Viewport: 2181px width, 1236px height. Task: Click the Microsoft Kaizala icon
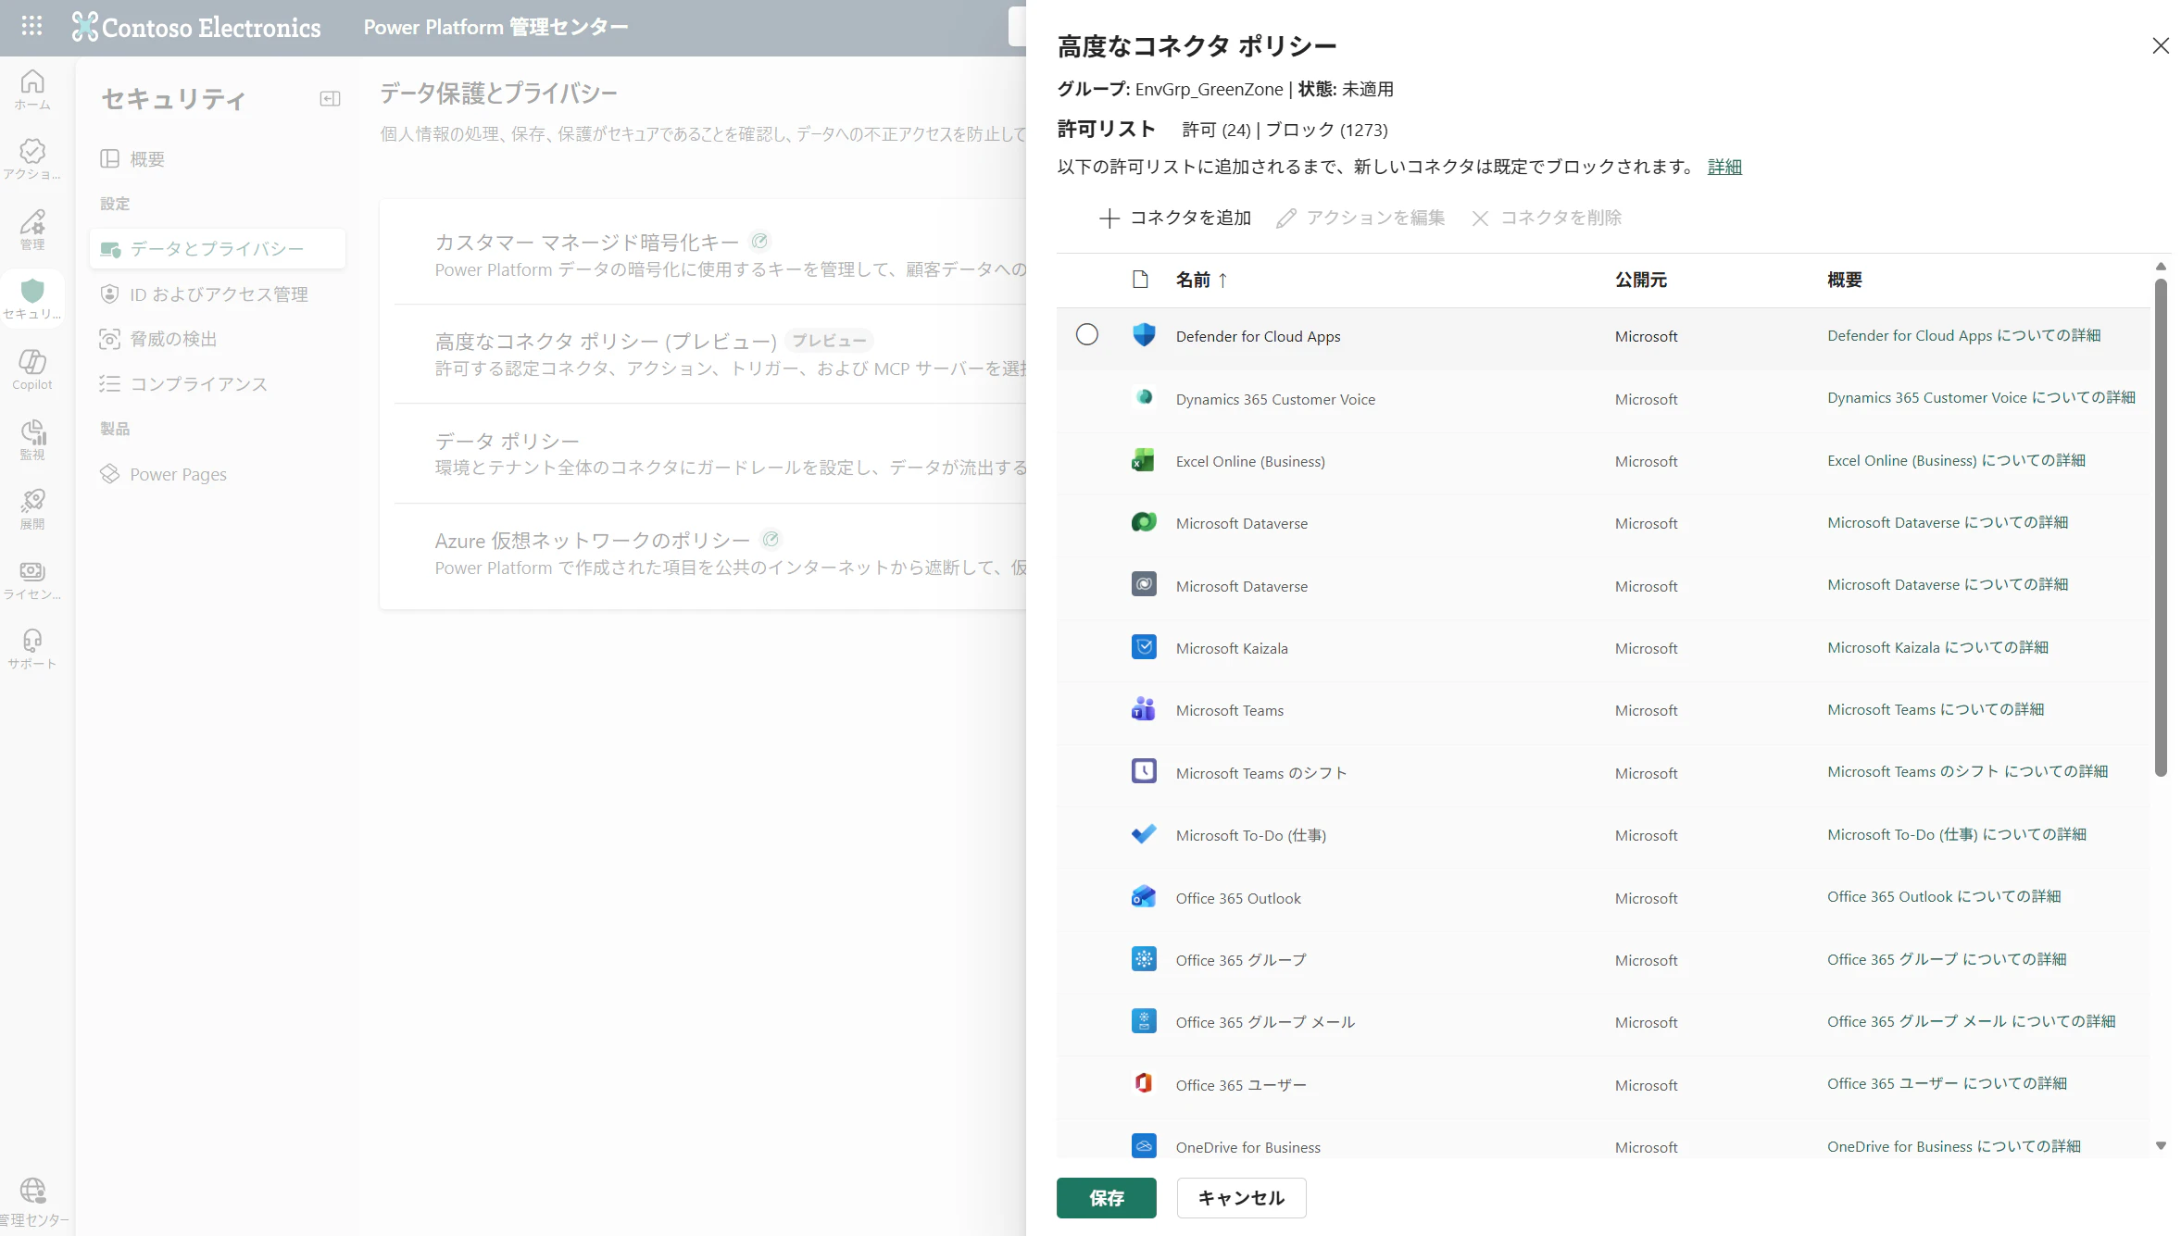tap(1144, 647)
